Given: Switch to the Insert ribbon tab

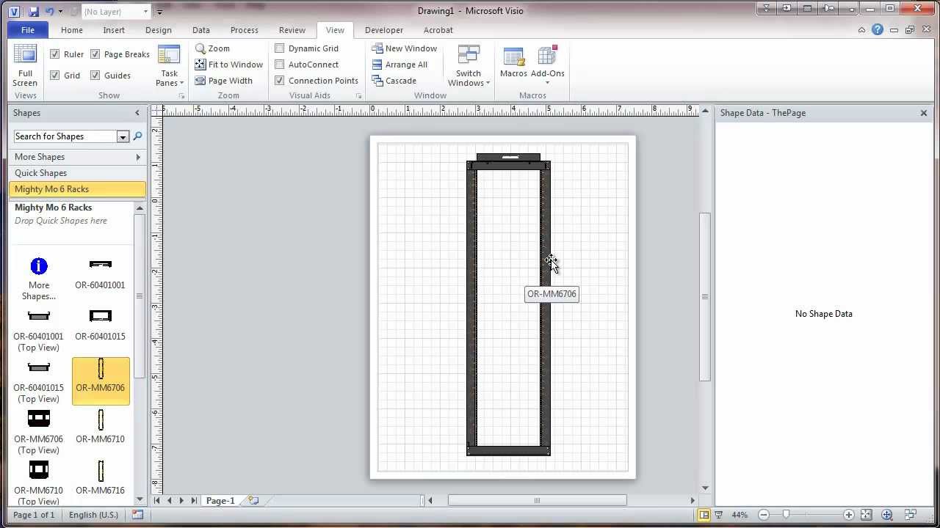Looking at the screenshot, I should pos(114,30).
